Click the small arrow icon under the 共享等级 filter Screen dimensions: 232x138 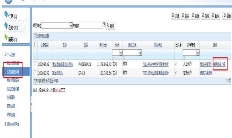click(184, 57)
